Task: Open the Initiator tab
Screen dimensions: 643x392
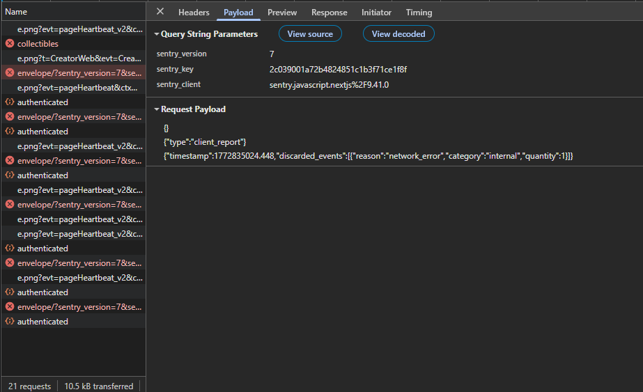Action: (x=376, y=13)
